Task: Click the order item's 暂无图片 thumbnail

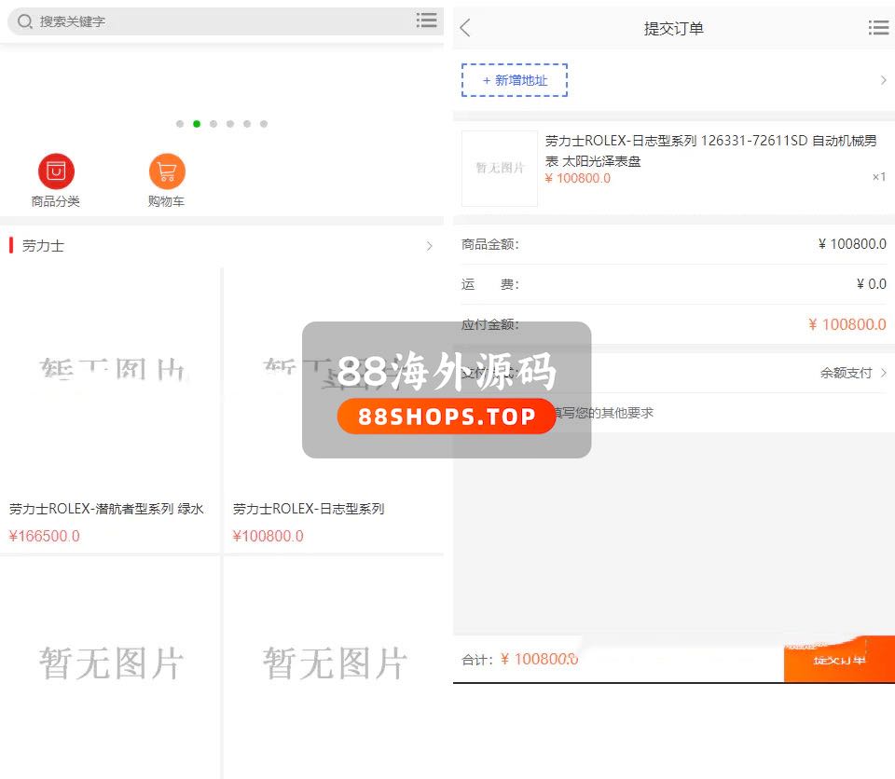Action: [x=500, y=169]
